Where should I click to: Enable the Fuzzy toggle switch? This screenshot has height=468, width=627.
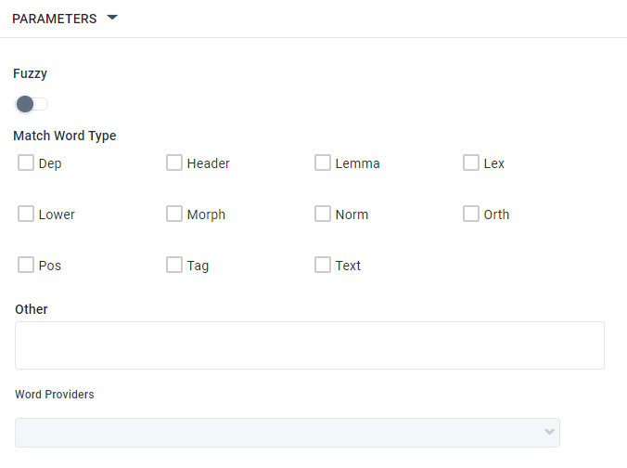click(32, 103)
